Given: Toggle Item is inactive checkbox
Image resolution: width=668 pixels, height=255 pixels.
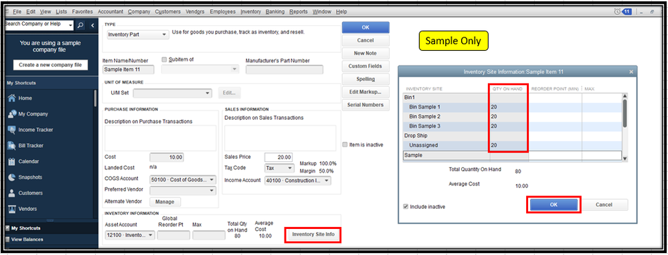Looking at the screenshot, I should pyautogui.click(x=345, y=145).
